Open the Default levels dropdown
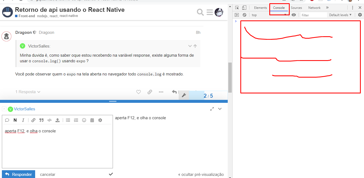Viewport: 364px width, 178px height. click(x=340, y=15)
